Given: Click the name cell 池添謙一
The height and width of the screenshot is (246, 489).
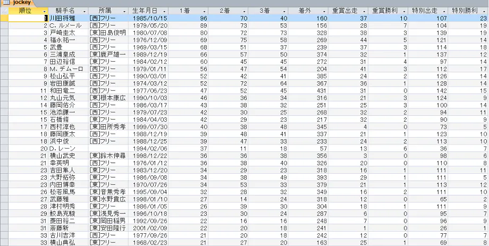Looking at the screenshot, I should pos(68,112).
